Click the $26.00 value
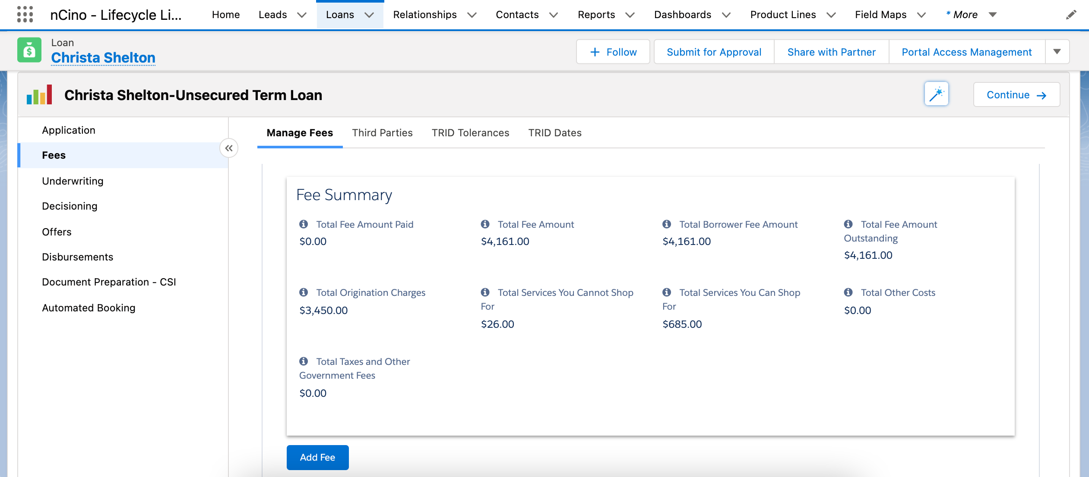The height and width of the screenshot is (477, 1089). pos(497,324)
